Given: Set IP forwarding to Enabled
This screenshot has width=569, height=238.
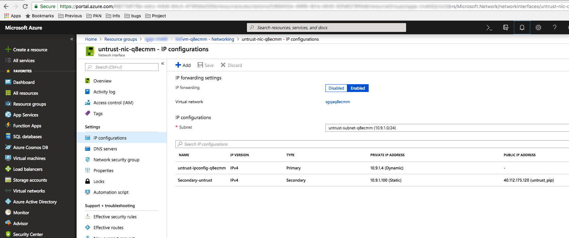Looking at the screenshot, I should 357,88.
